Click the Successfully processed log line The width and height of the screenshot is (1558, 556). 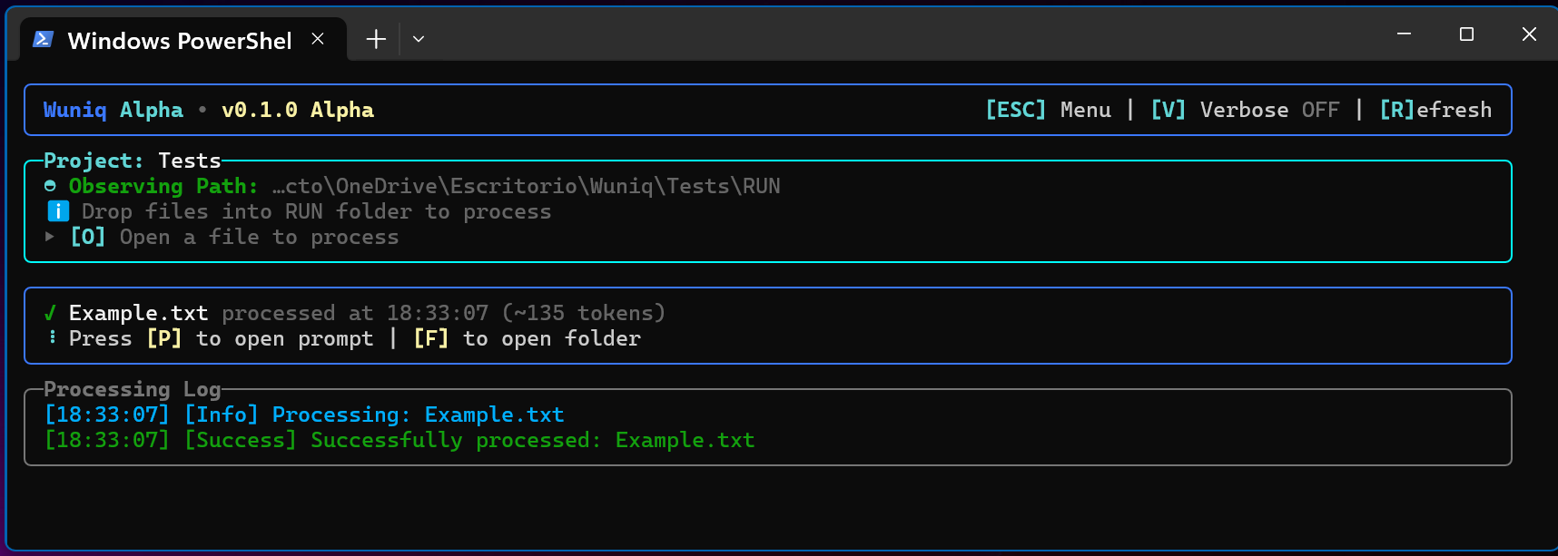click(399, 440)
